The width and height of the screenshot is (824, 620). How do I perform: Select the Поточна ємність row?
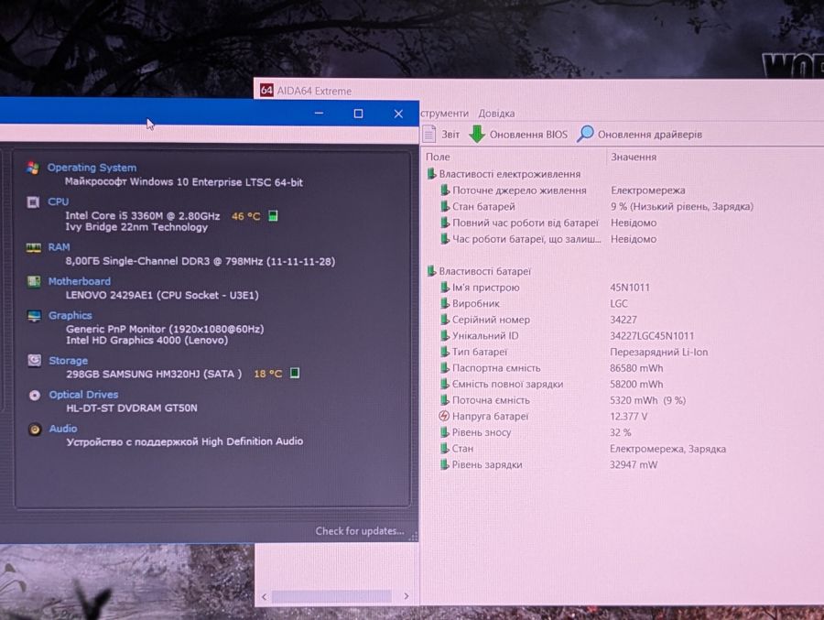pyautogui.click(x=563, y=400)
